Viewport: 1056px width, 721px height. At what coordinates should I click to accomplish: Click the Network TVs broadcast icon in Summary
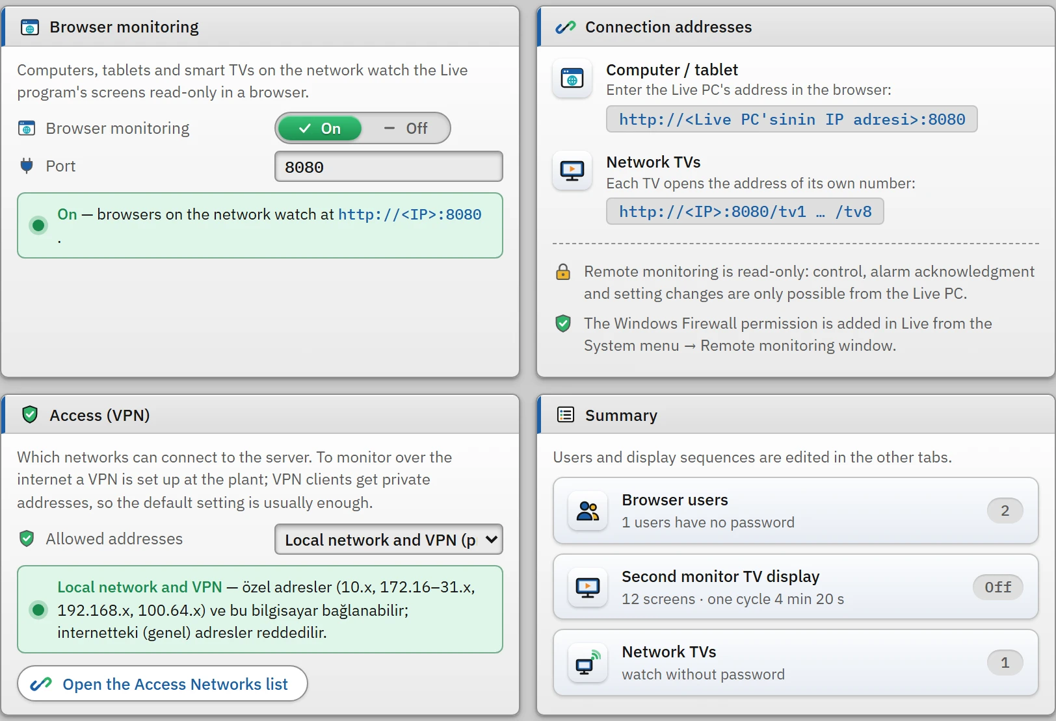pos(588,663)
